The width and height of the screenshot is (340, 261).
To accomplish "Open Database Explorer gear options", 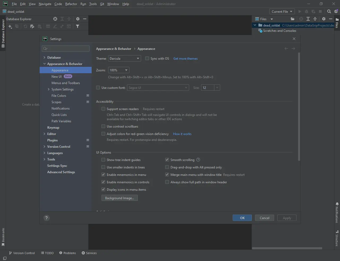I will point(78,19).
